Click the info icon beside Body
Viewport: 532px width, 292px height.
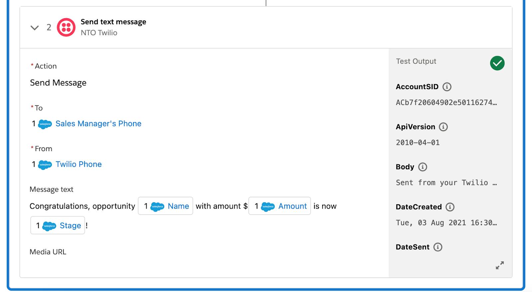click(x=423, y=167)
